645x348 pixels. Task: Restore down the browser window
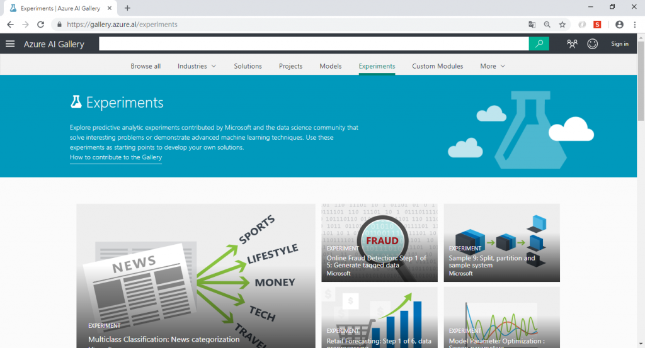pyautogui.click(x=612, y=6)
